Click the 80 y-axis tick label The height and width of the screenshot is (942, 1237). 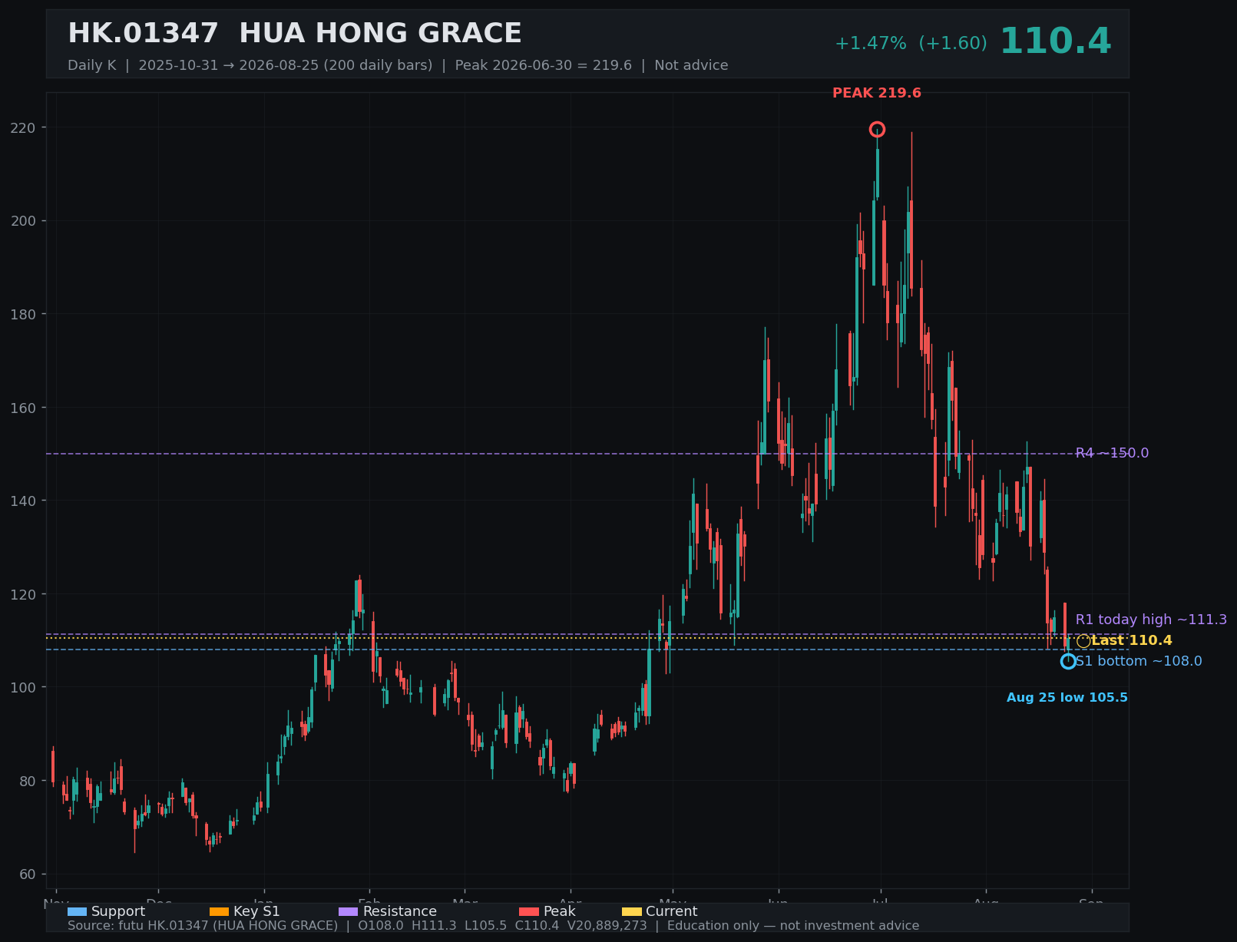pyautogui.click(x=28, y=782)
